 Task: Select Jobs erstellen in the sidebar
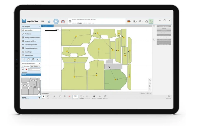tap(31, 30)
